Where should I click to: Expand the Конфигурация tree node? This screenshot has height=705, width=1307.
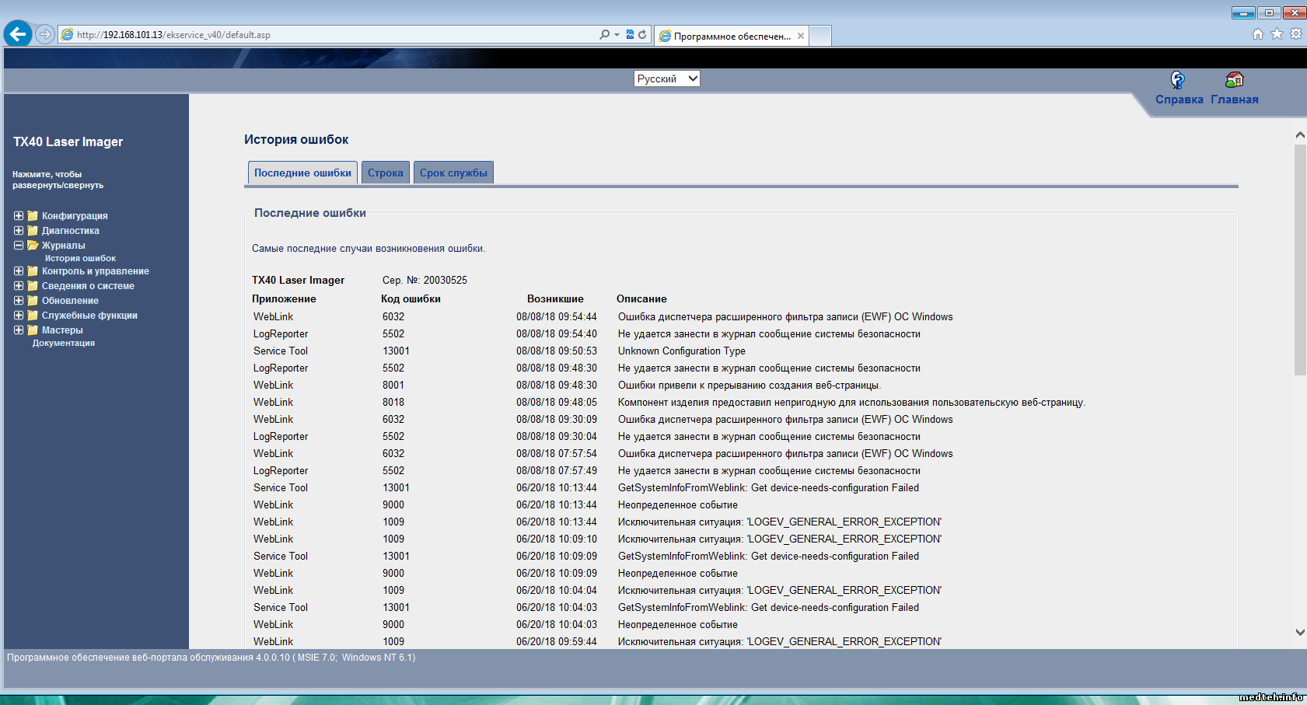[19, 216]
